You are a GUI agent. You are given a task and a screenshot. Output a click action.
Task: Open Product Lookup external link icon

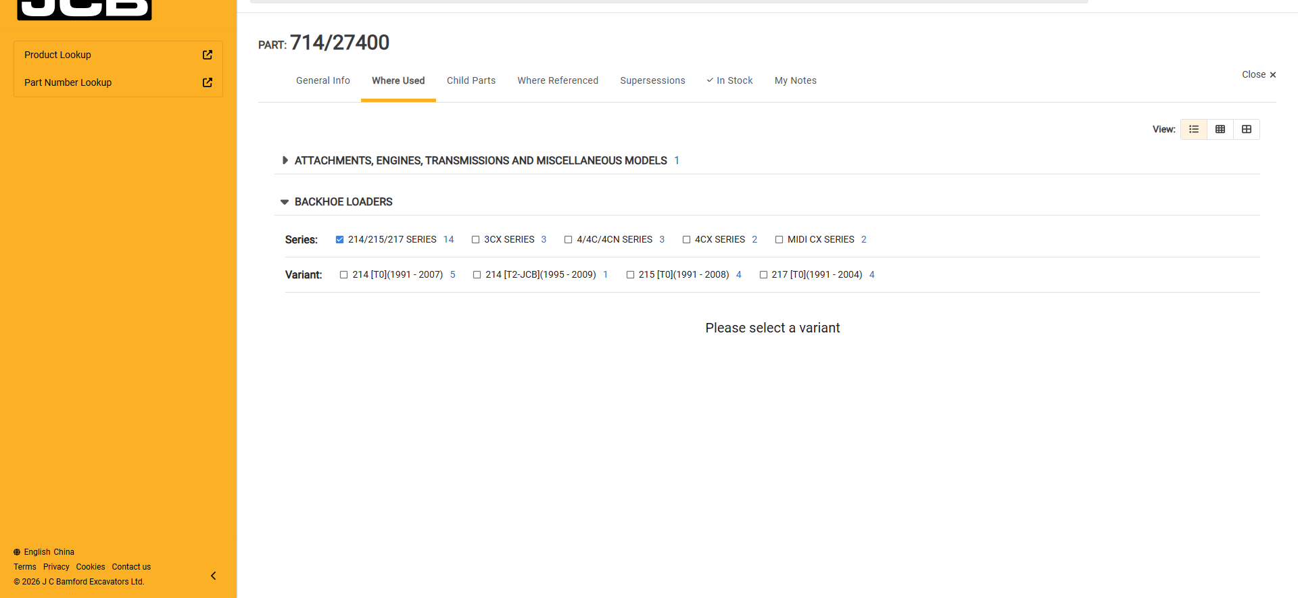tap(208, 55)
